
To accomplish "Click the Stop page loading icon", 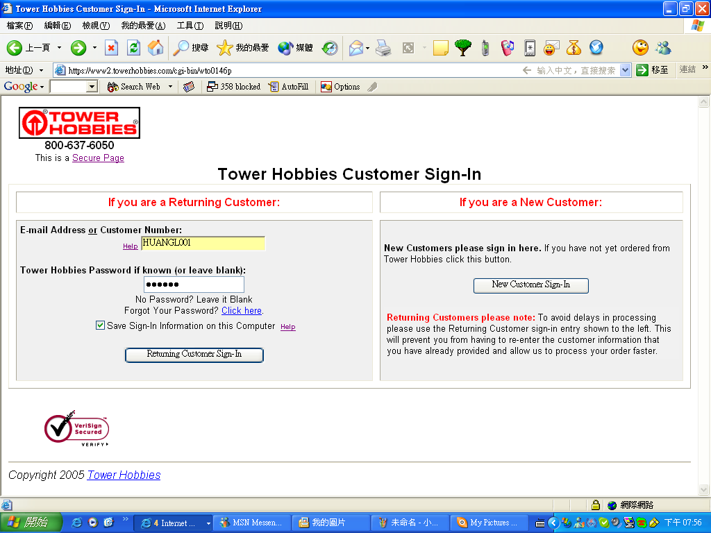I will pos(111,48).
